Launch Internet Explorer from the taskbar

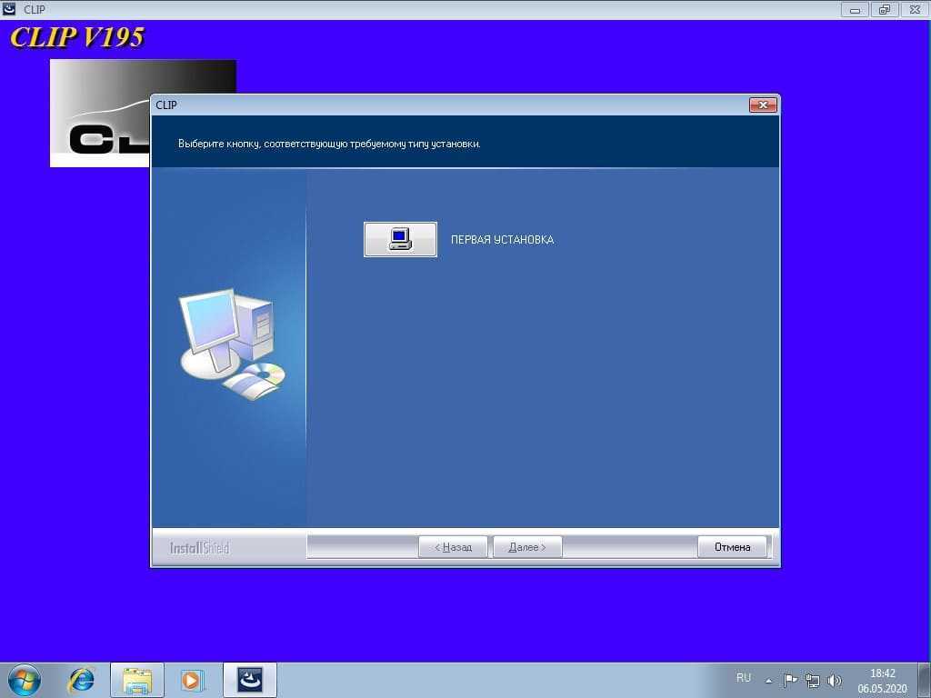pos(82,680)
